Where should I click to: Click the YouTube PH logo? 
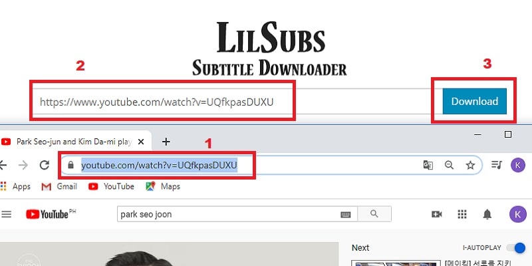51,214
